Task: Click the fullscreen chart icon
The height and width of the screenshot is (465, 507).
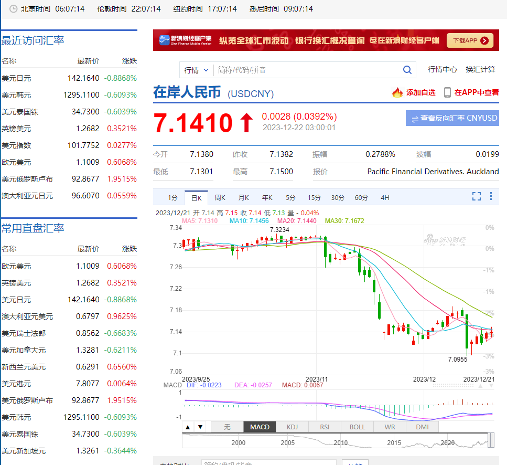Action: 476,196
